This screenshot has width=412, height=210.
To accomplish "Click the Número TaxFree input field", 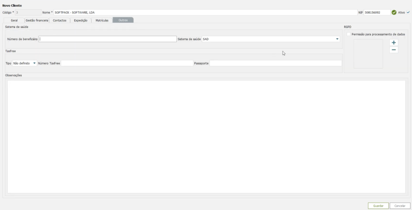I will coord(127,63).
